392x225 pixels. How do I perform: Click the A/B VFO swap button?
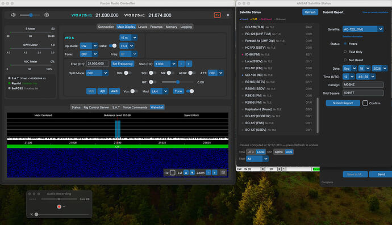(x=102, y=91)
